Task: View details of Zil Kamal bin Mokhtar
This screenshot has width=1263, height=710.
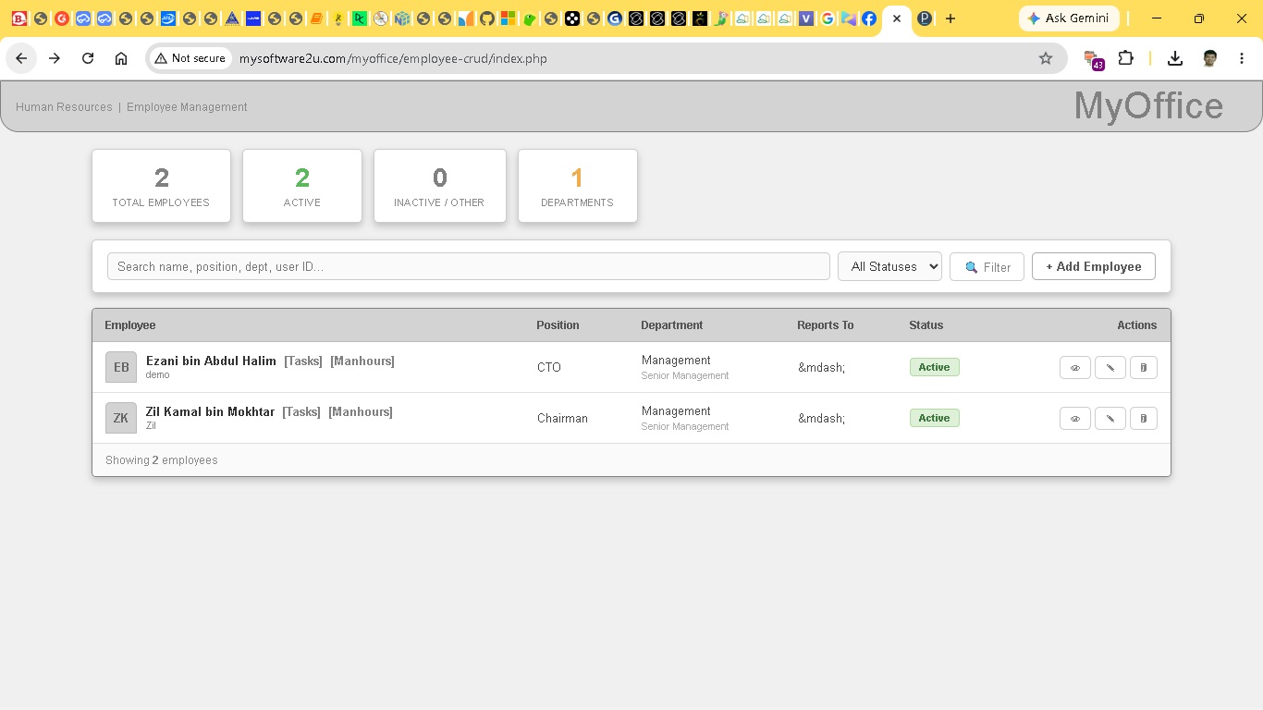Action: 1075,418
